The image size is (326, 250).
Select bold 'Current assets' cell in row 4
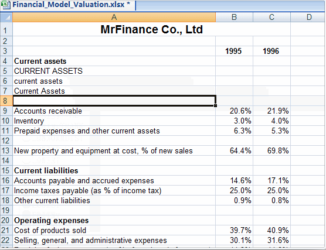click(x=114, y=61)
